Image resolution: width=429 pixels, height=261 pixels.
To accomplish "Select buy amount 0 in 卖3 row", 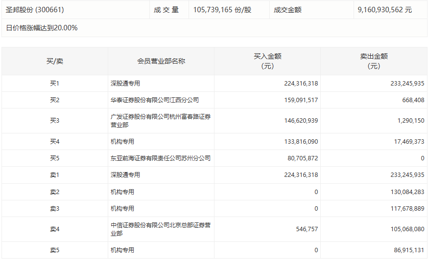I will pyautogui.click(x=316, y=209).
